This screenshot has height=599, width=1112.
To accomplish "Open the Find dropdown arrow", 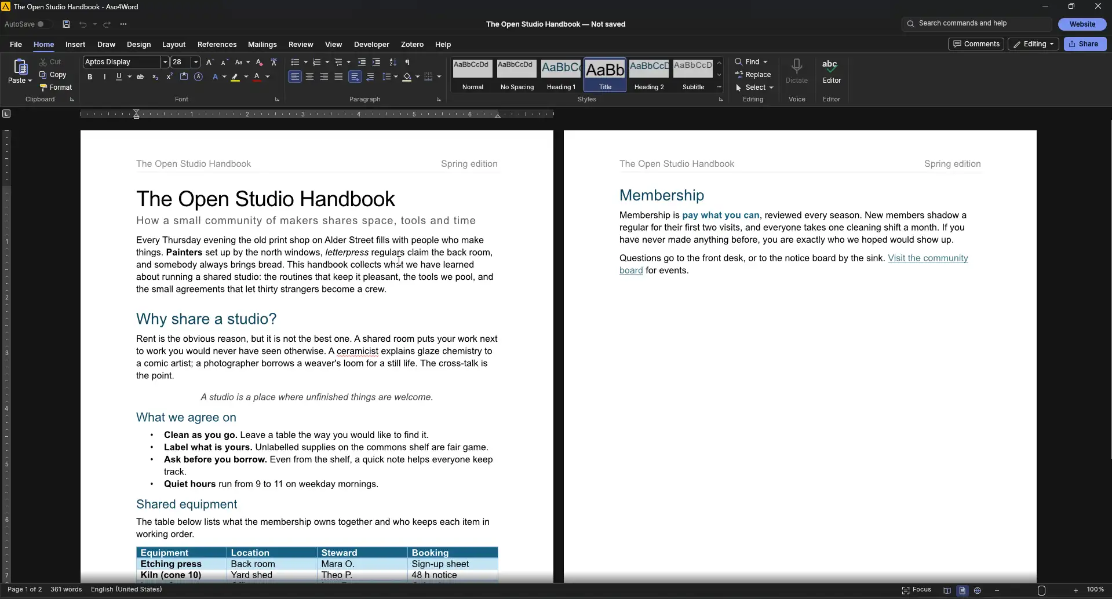I will (765, 62).
